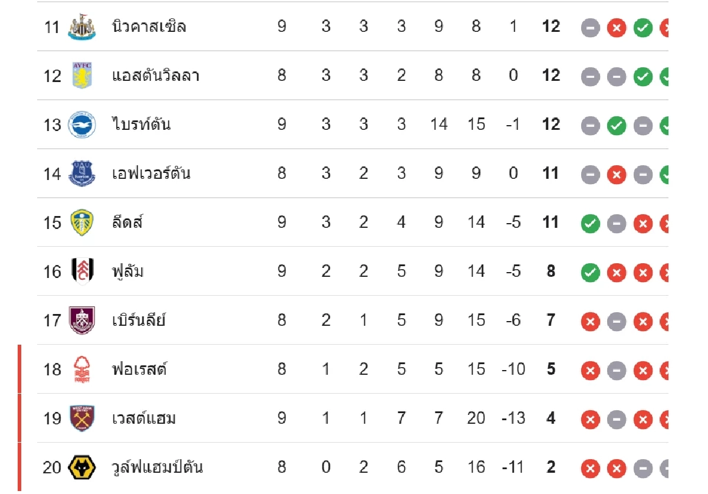The width and height of the screenshot is (708, 494).
Task: Select the Everton club crest
Action: pos(81,174)
